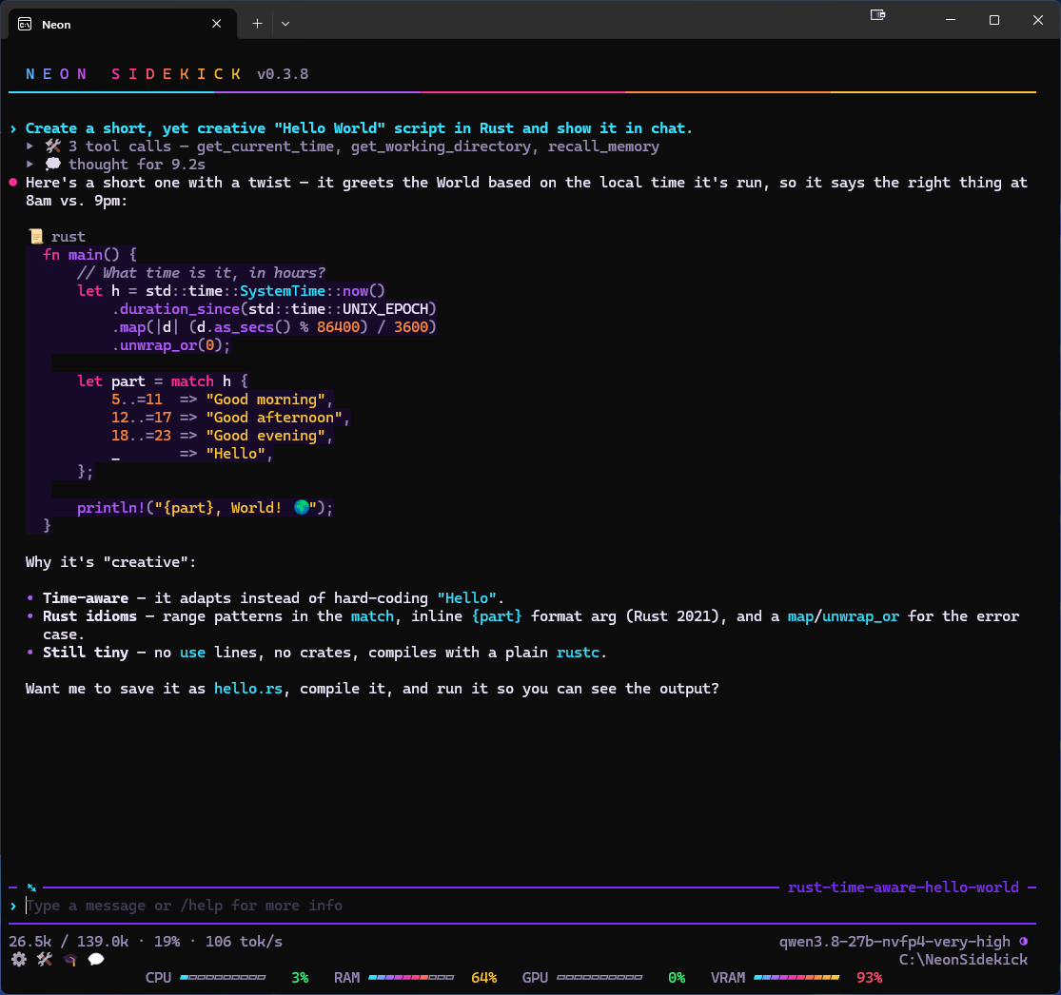Screen dimensions: 1061x995
Task: Click the RAM 64% value
Action: click(483, 978)
